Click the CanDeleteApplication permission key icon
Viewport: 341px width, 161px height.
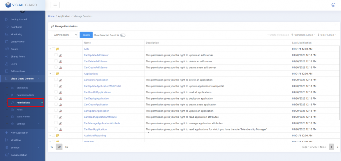pyautogui.click(x=61, y=80)
